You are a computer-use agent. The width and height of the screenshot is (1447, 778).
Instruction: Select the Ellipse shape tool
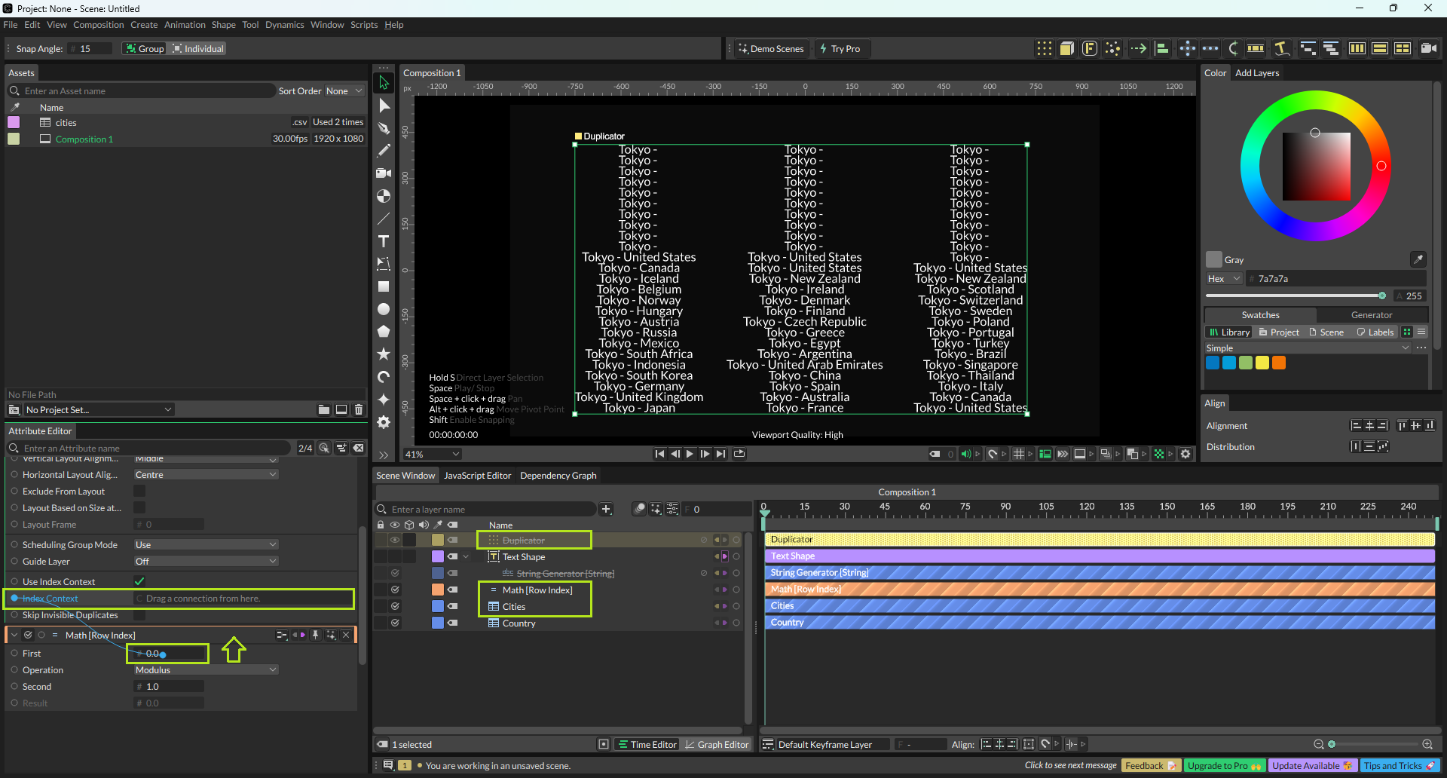(384, 309)
